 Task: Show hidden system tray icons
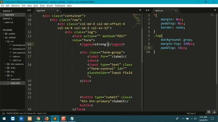pyautogui.click(x=183, y=119)
